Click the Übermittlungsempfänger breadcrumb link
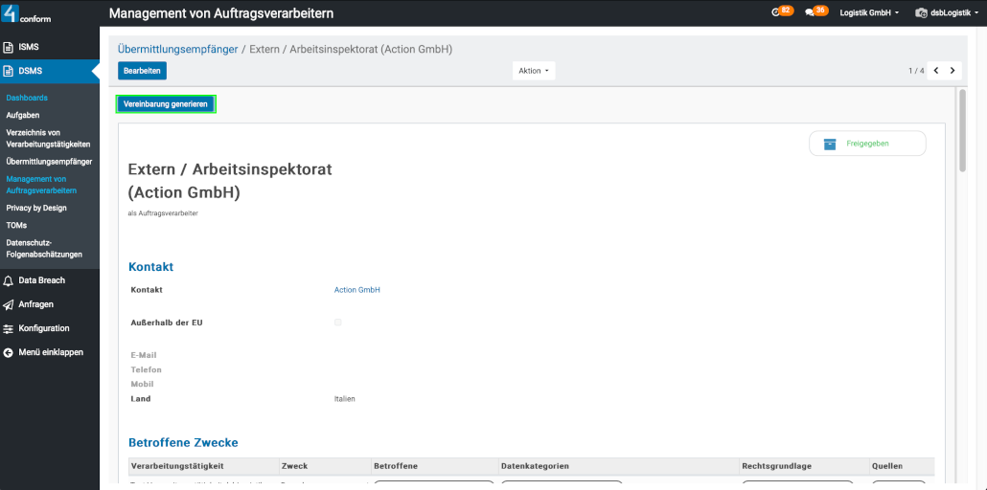 pyautogui.click(x=177, y=49)
